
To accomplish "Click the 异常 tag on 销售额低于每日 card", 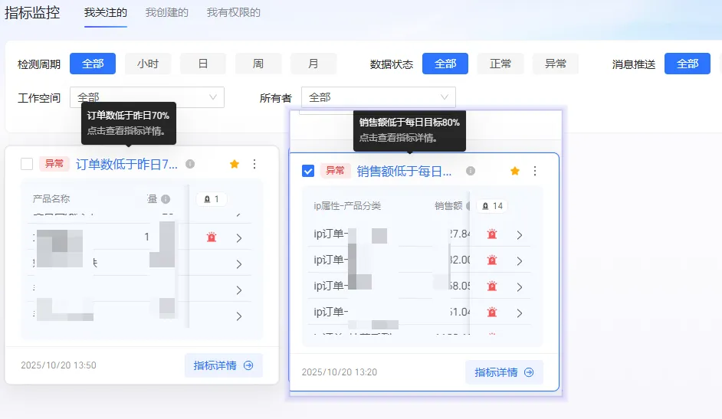I will 335,171.
